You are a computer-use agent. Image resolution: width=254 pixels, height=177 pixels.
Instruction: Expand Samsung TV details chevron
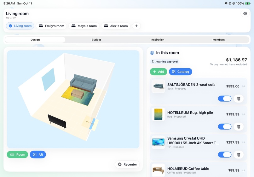pyautogui.click(x=243, y=142)
